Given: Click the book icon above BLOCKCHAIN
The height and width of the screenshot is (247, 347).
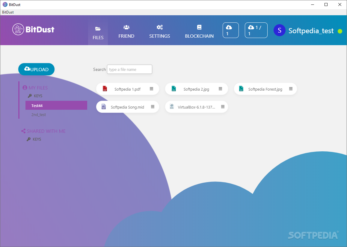Looking at the screenshot, I should [x=199, y=27].
